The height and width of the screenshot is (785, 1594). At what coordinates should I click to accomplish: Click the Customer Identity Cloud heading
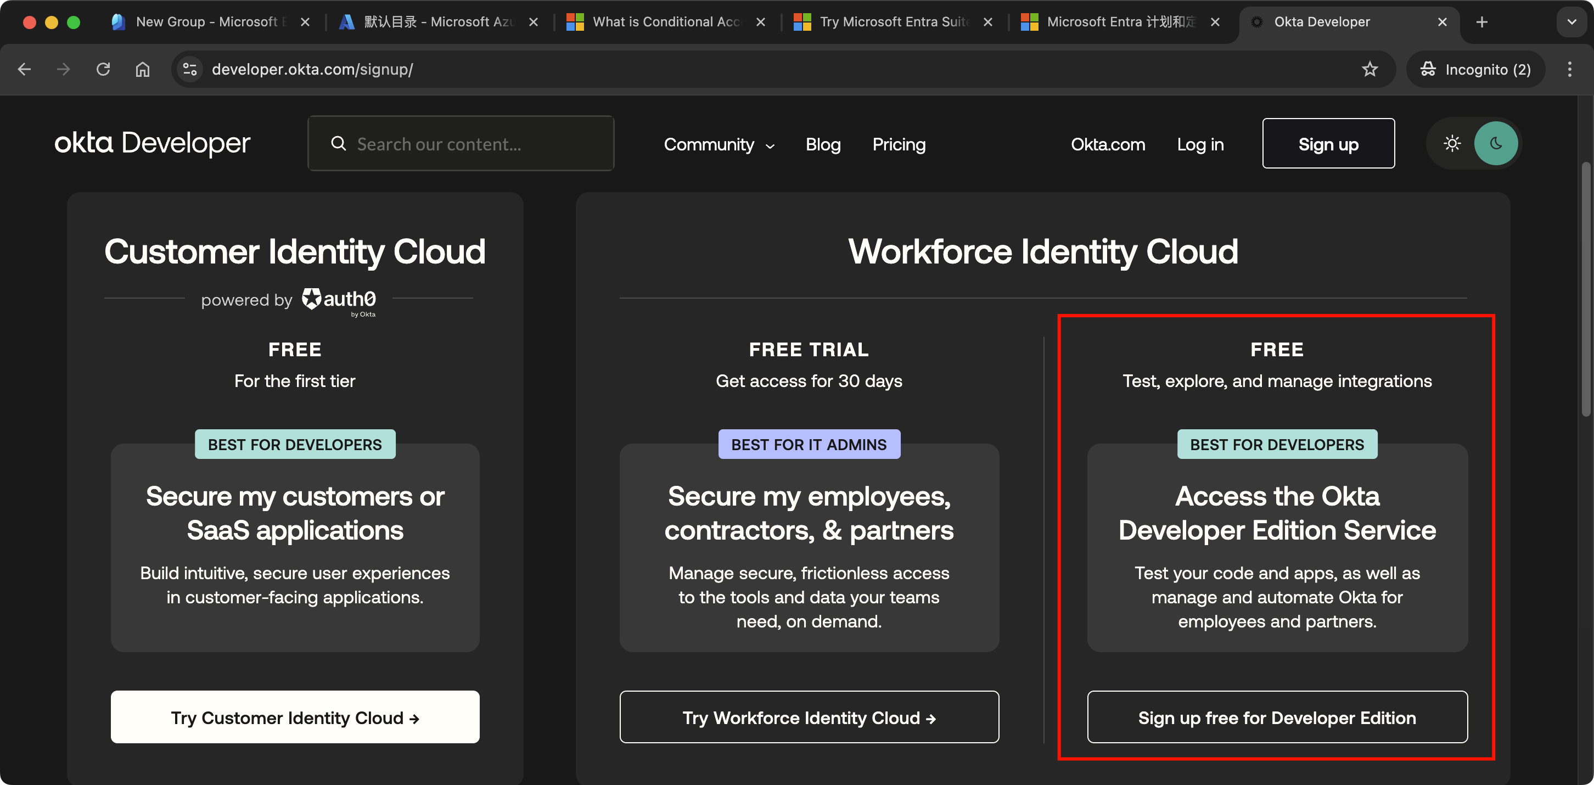(295, 251)
